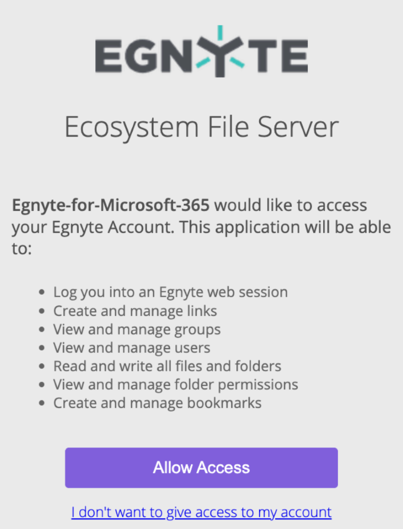Click the bullet before "Create and manage bookmarks"

(43, 404)
